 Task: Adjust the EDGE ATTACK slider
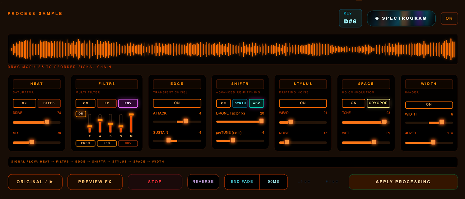[177, 121]
